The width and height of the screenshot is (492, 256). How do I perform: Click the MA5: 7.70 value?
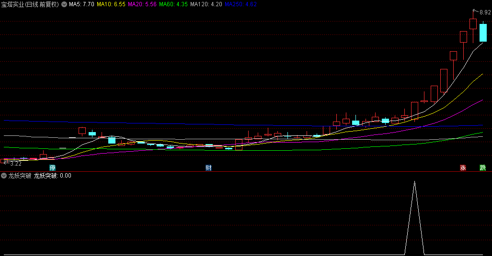coord(81,4)
